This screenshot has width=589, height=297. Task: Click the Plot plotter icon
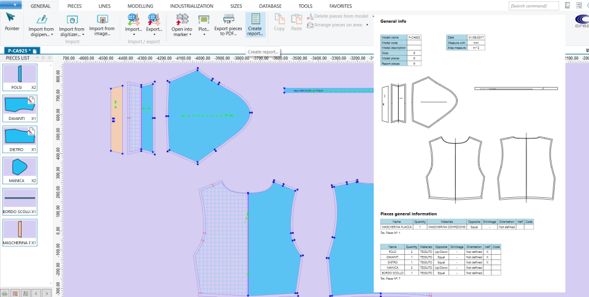(x=204, y=20)
